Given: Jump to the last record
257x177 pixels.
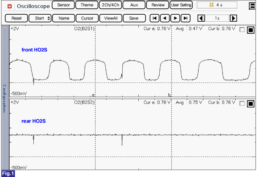Looking at the screenshot, I should (x=185, y=18).
